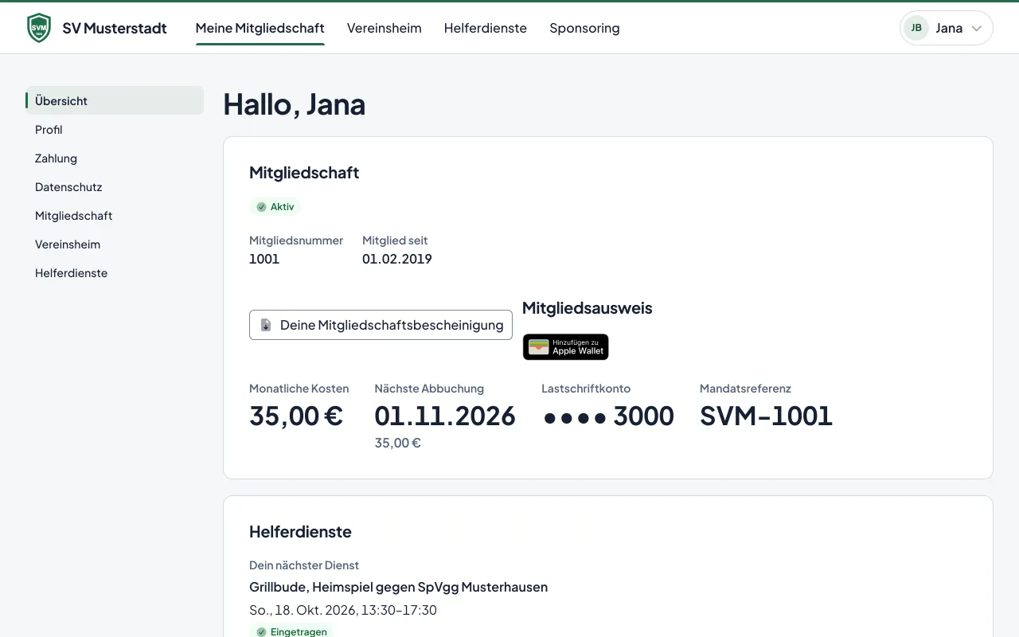Click the Eingetragen status badge

point(291,632)
